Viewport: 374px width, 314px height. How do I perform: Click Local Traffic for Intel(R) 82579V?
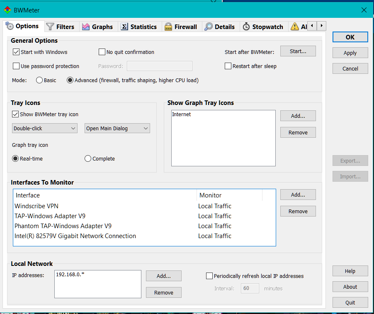(x=215, y=236)
